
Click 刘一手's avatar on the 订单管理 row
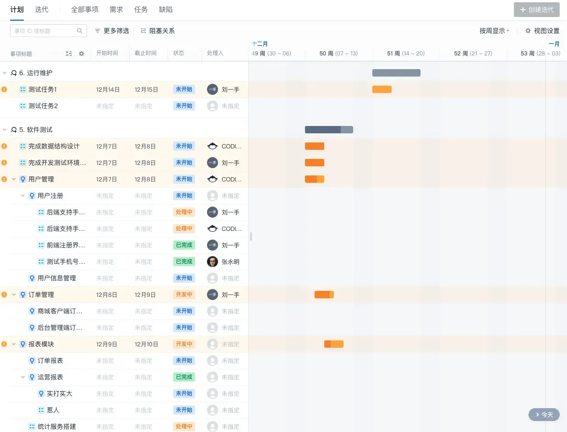[213, 295]
